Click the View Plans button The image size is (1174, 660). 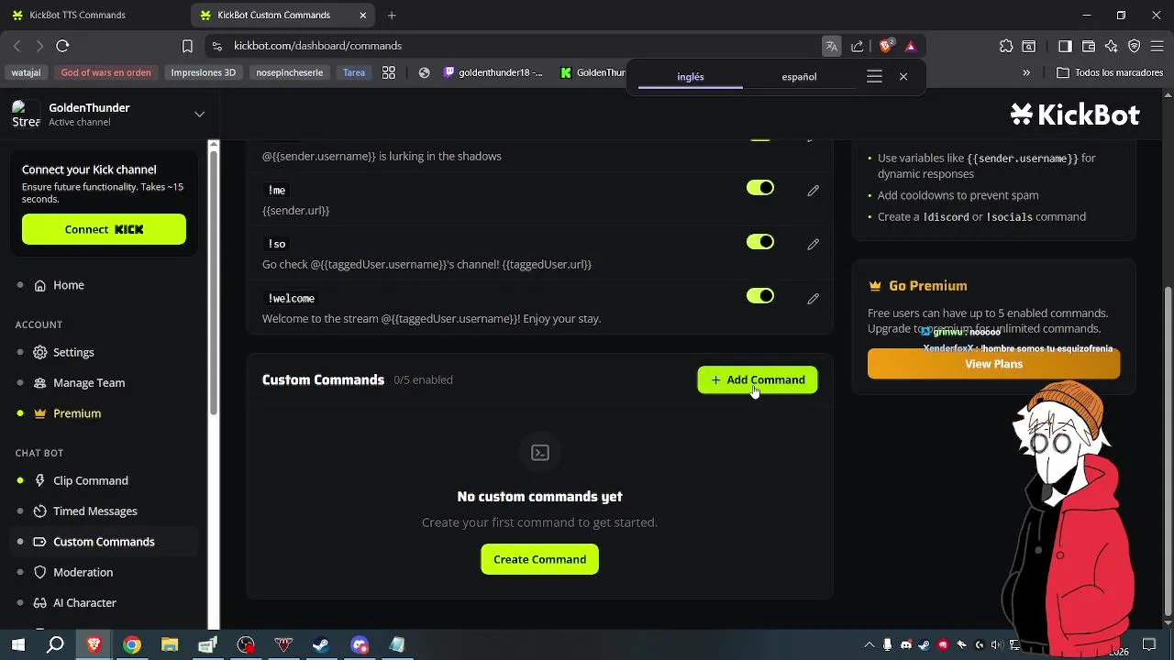click(x=993, y=364)
